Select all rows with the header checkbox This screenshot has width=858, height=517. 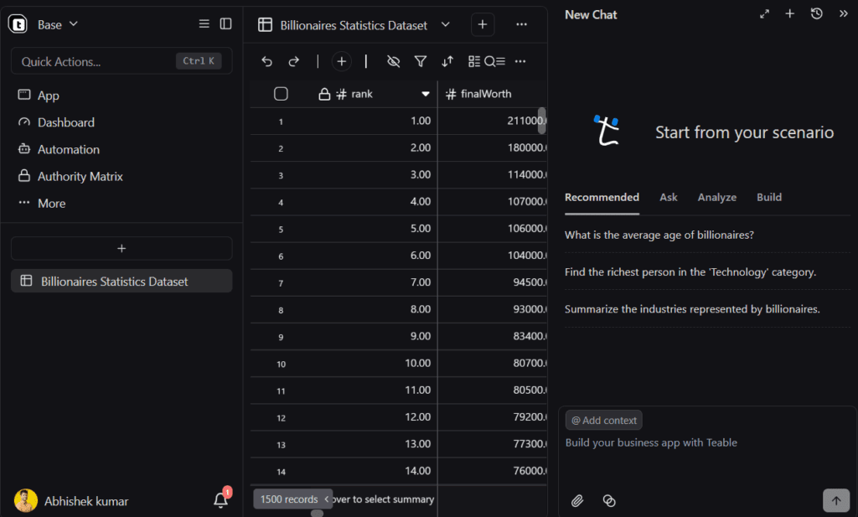pos(282,93)
